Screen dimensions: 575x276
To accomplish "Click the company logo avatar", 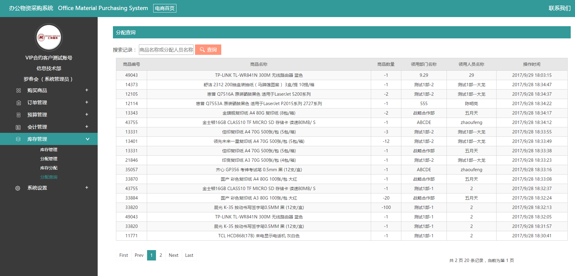I will point(49,37).
